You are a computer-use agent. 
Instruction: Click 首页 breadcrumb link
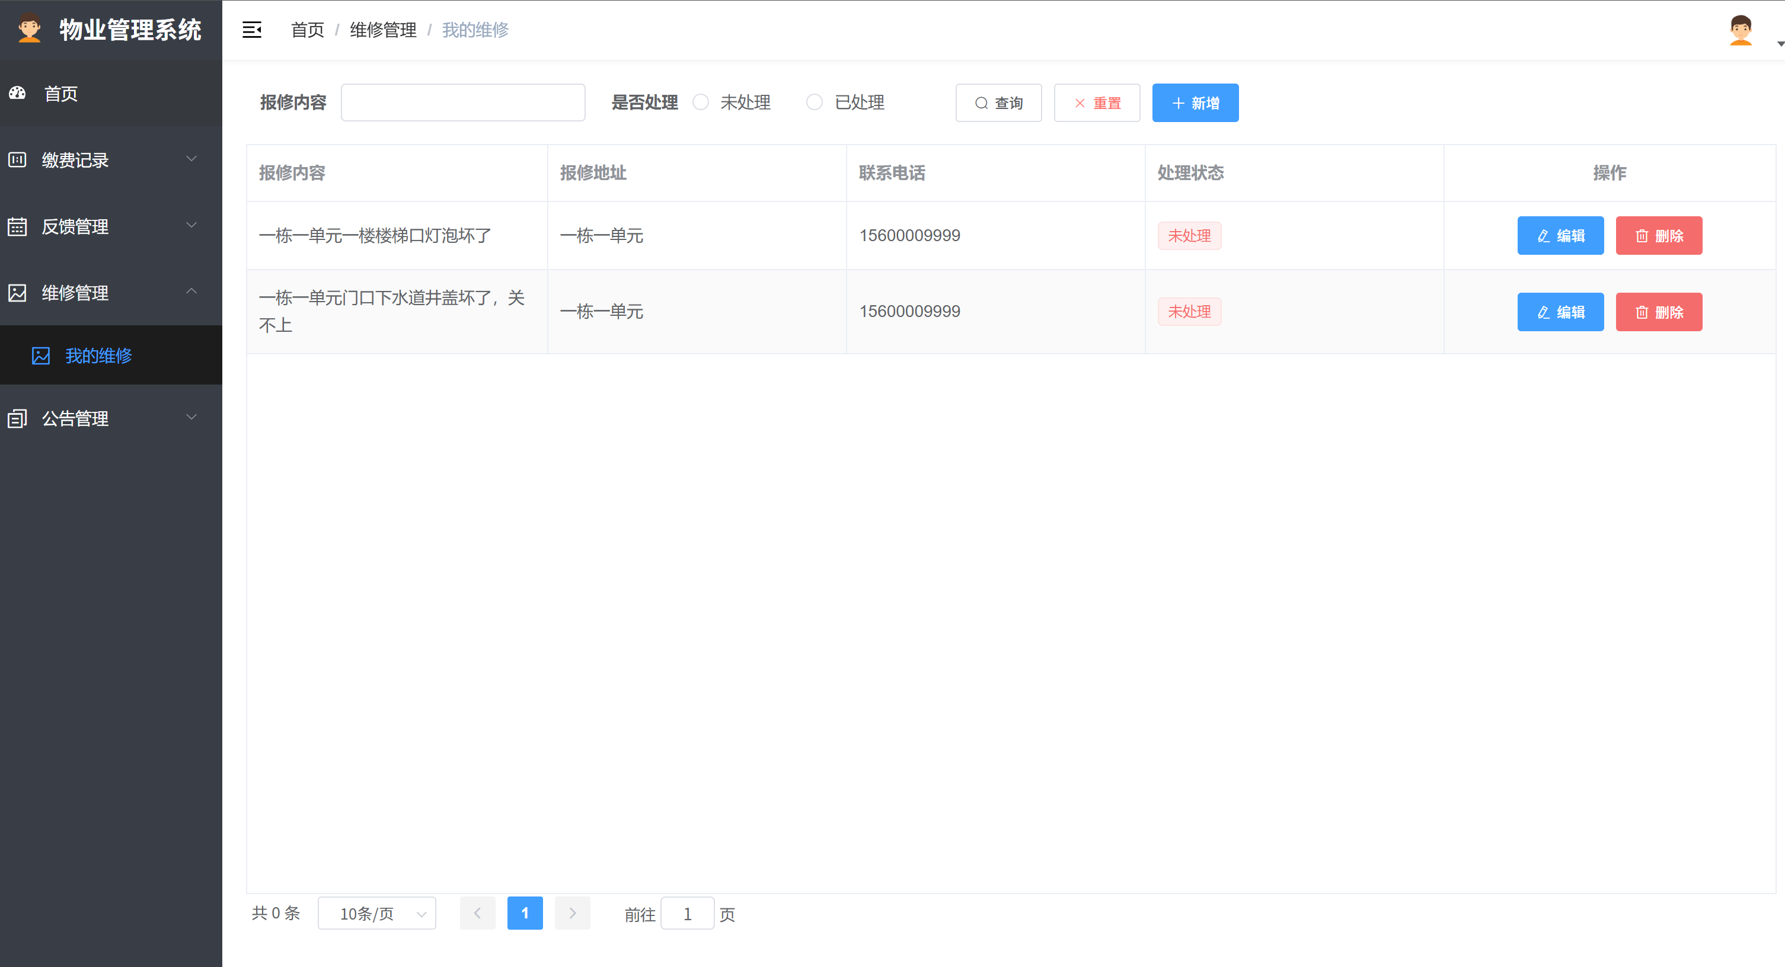coord(308,30)
